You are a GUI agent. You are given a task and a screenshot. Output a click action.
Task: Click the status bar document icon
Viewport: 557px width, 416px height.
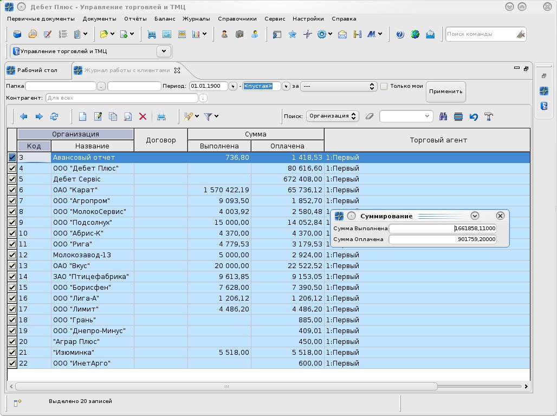coord(17,402)
